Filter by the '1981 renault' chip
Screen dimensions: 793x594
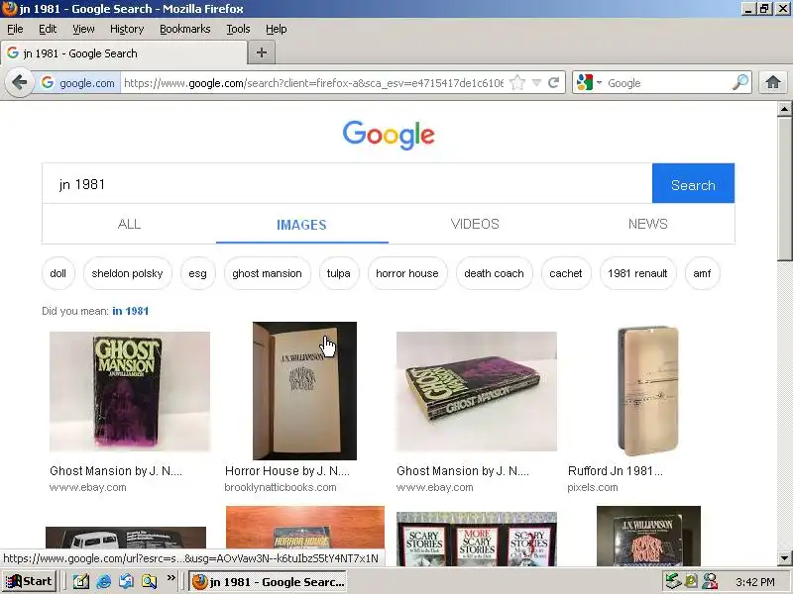637,273
